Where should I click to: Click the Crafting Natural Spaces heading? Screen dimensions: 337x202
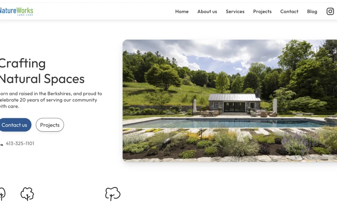(42, 71)
